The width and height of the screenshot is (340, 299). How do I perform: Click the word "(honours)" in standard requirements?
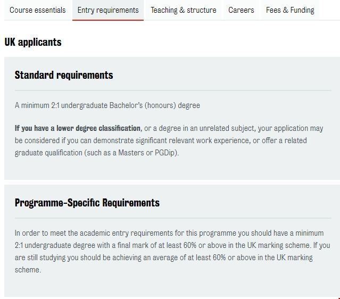click(162, 105)
